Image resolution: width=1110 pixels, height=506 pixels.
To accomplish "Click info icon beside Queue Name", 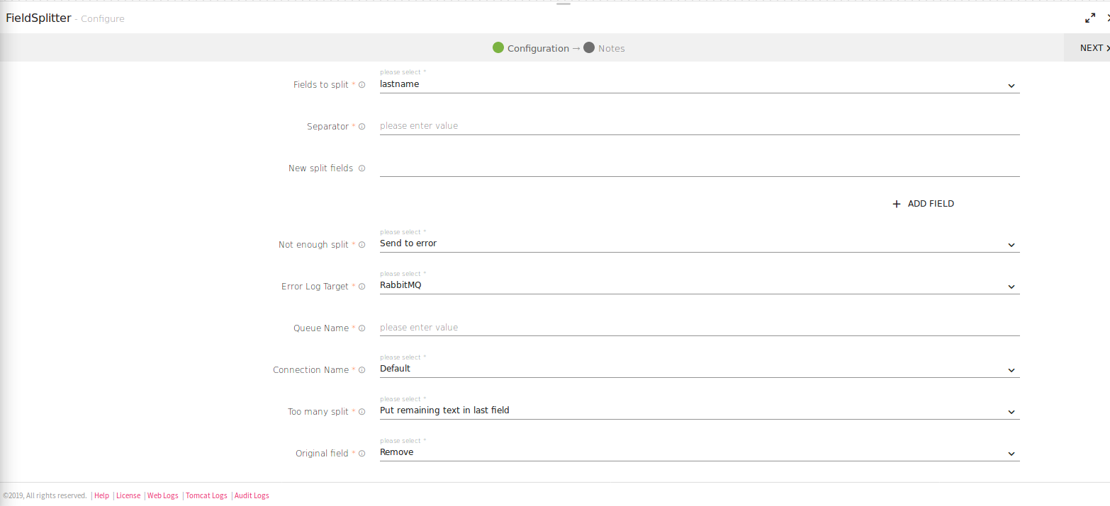I will pyautogui.click(x=361, y=328).
